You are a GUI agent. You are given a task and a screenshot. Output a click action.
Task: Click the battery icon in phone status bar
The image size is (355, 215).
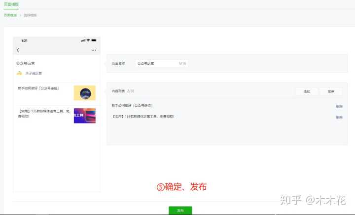(94, 40)
